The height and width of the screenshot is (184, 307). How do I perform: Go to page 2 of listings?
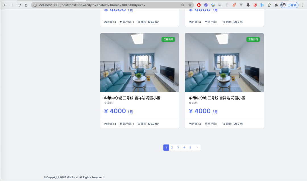tap(172, 147)
